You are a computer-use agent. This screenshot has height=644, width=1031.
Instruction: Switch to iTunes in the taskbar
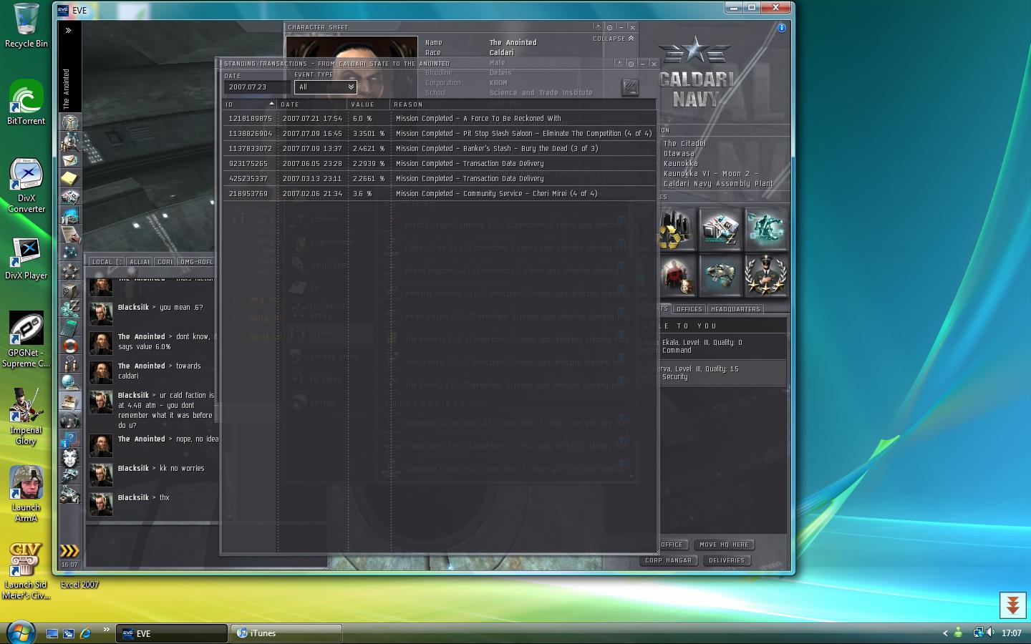coord(286,633)
